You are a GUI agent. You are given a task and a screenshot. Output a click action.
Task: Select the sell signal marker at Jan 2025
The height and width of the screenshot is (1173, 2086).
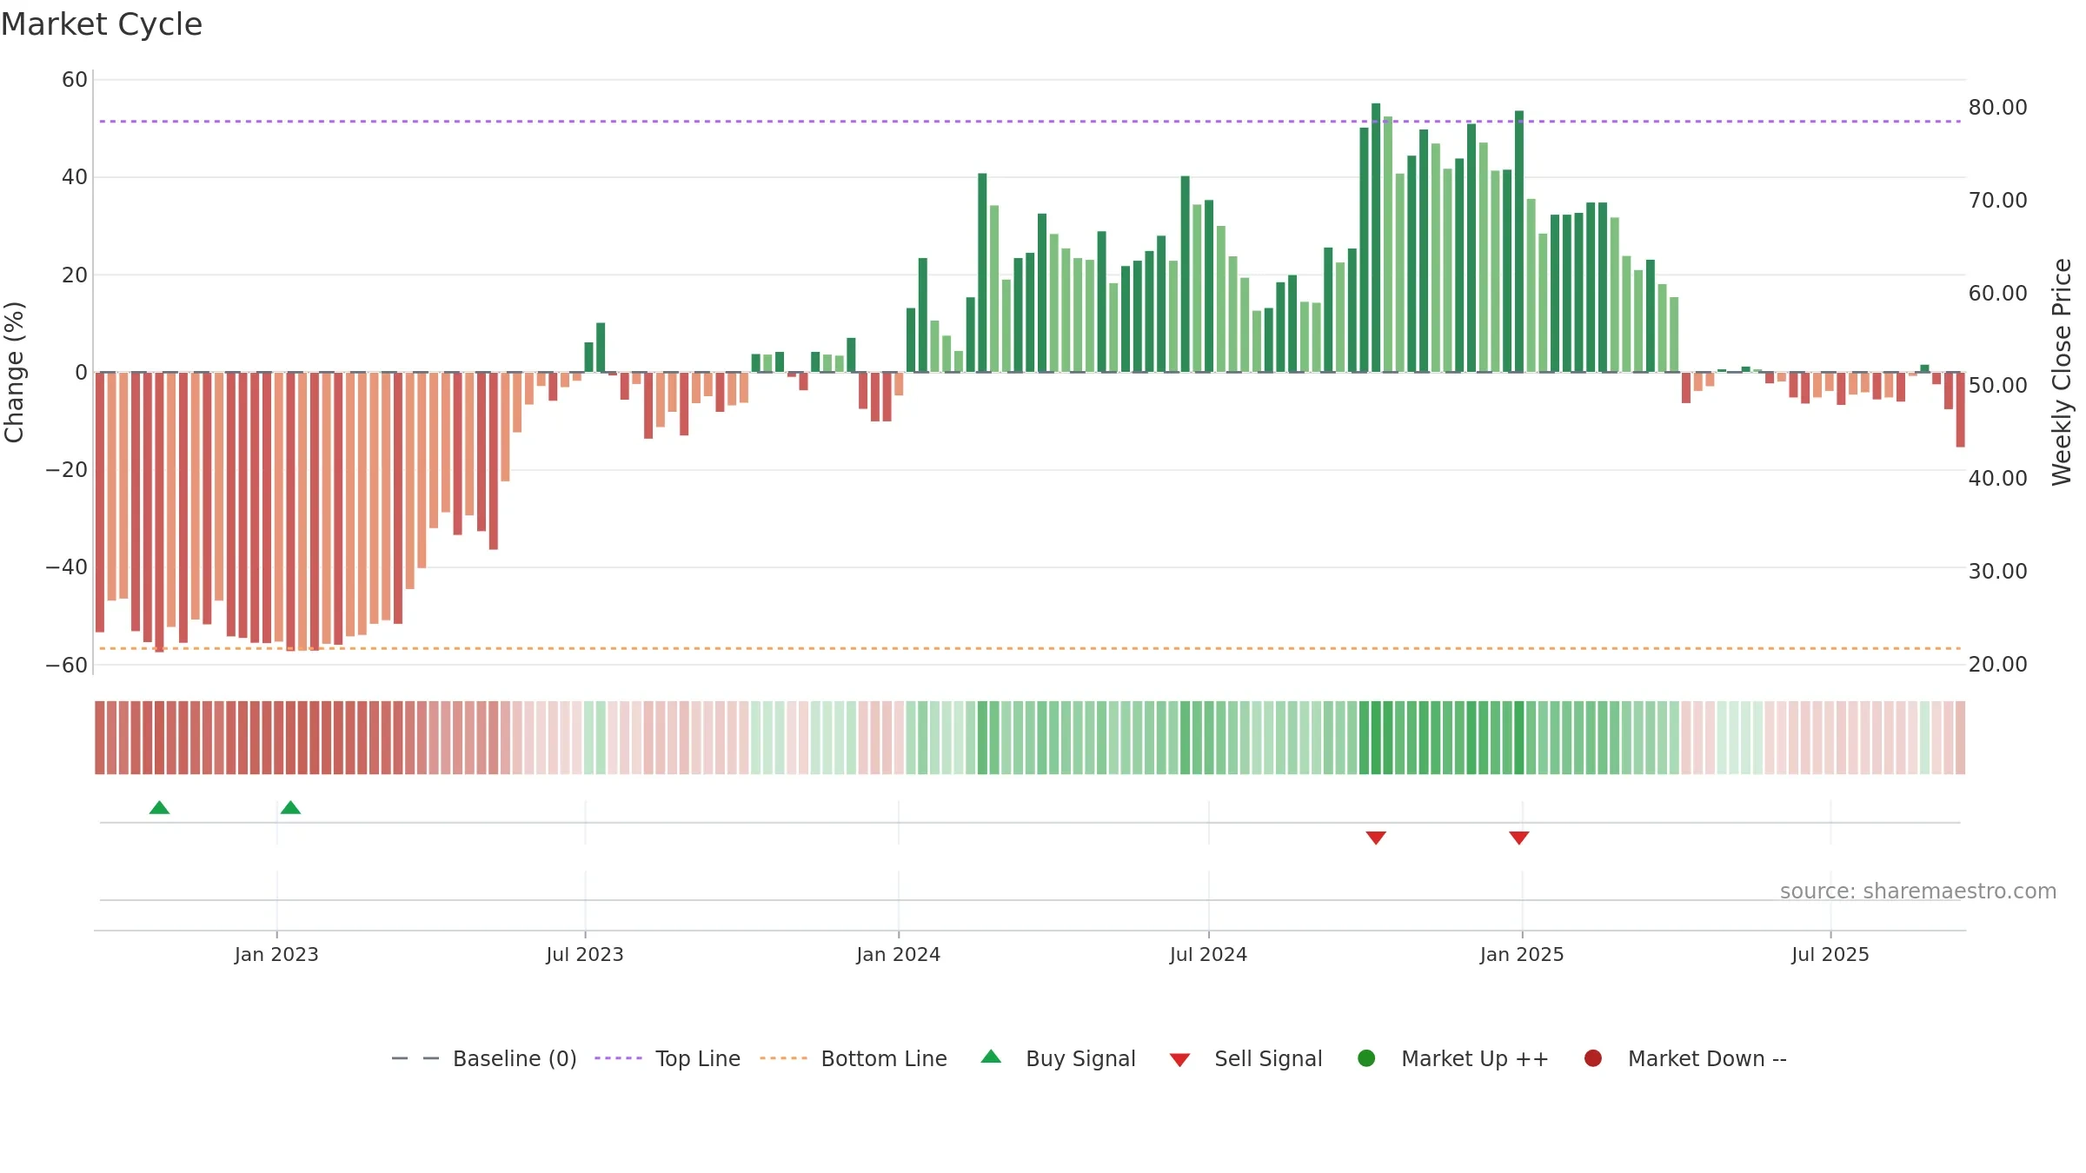click(1519, 838)
